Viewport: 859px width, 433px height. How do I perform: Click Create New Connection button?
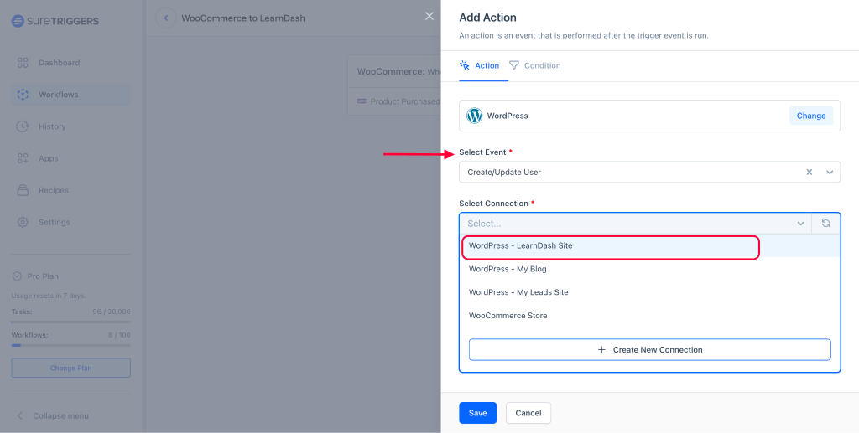(x=650, y=350)
